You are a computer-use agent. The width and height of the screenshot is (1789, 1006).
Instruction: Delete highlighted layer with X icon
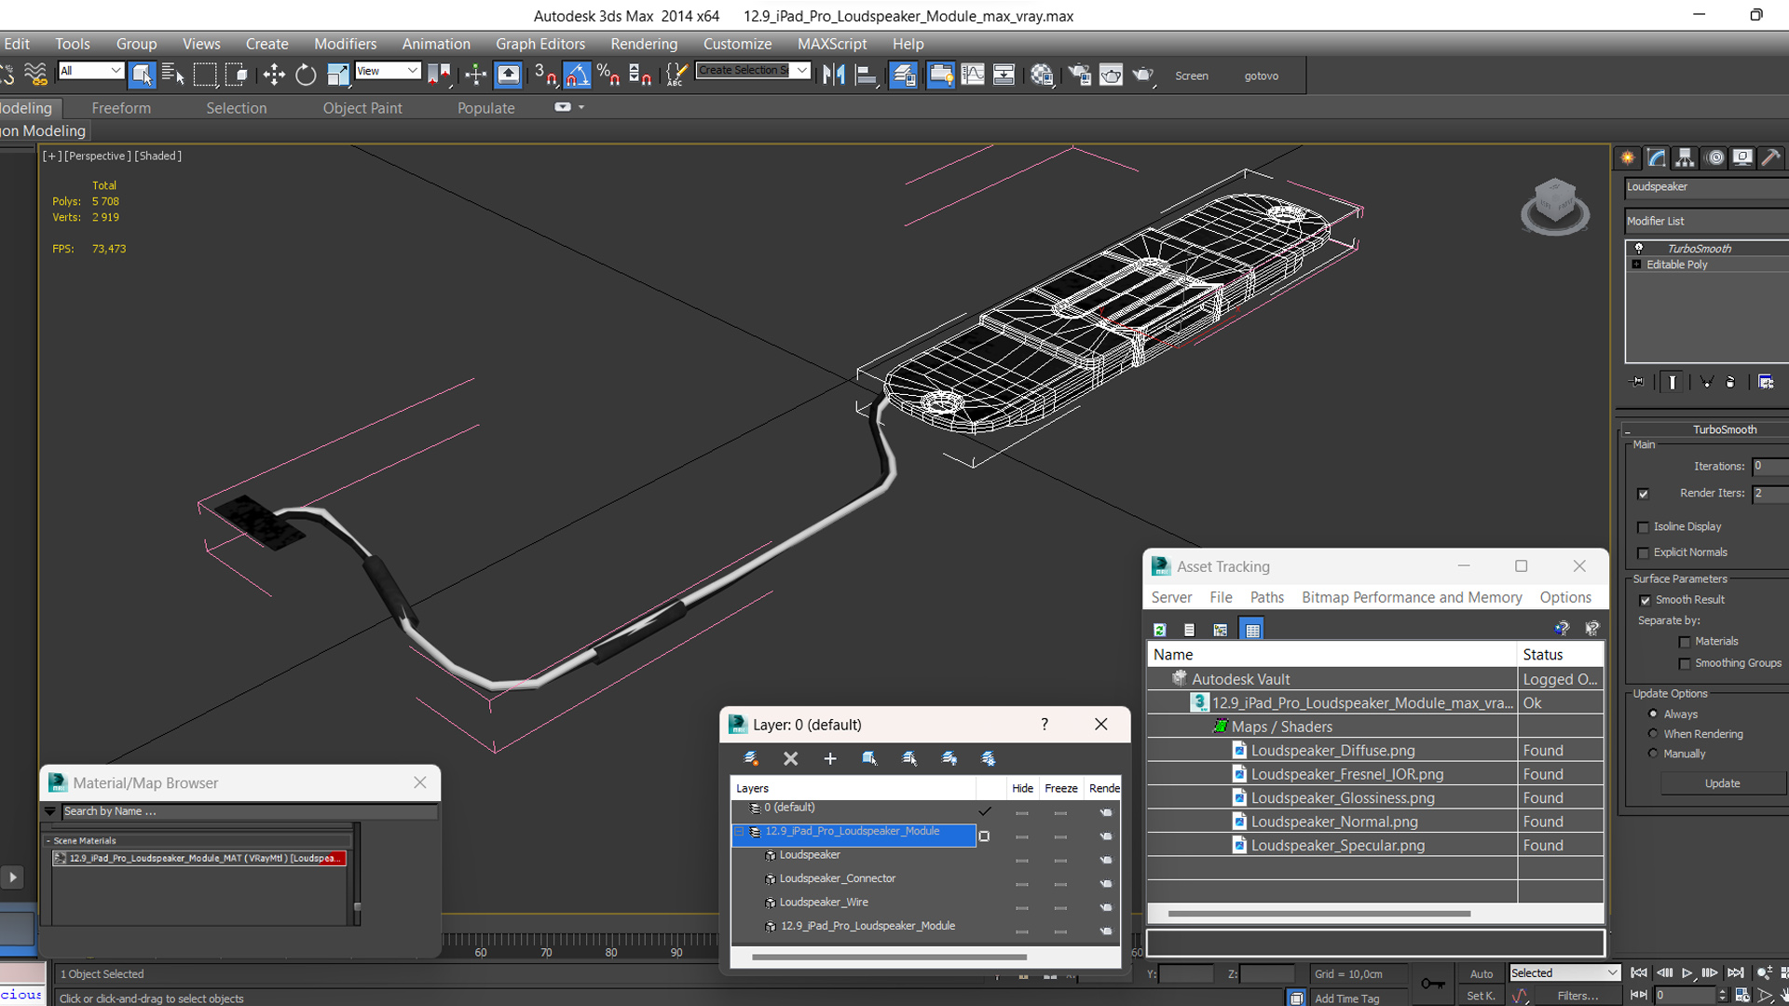point(791,758)
